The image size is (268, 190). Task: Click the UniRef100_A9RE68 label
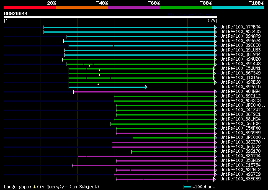(240, 82)
